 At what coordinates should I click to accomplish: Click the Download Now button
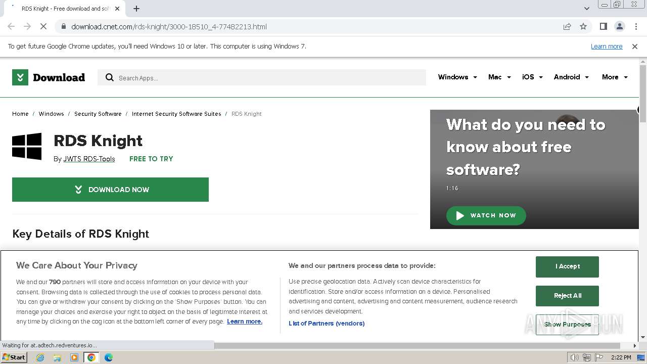tap(110, 190)
